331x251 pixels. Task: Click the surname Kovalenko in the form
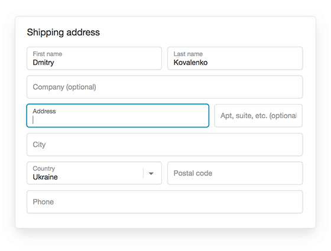tap(190, 63)
